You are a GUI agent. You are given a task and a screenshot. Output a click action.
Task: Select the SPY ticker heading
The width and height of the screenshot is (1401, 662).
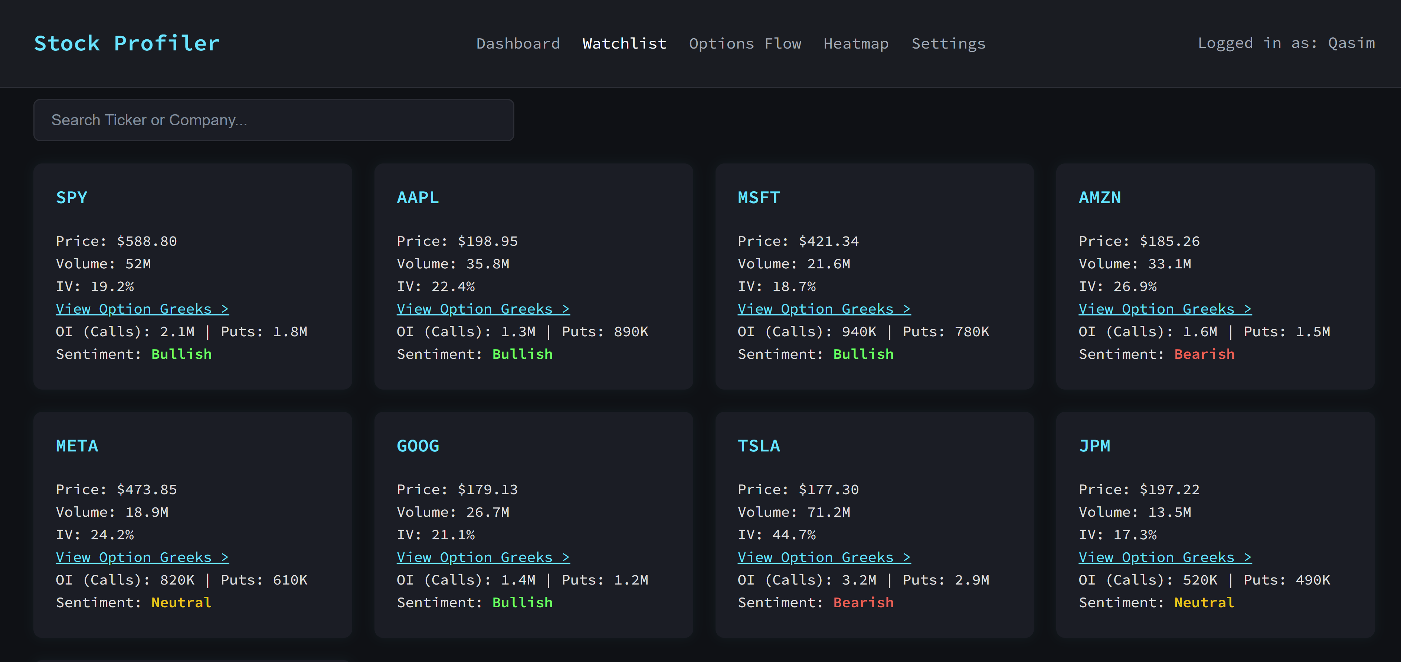click(72, 198)
